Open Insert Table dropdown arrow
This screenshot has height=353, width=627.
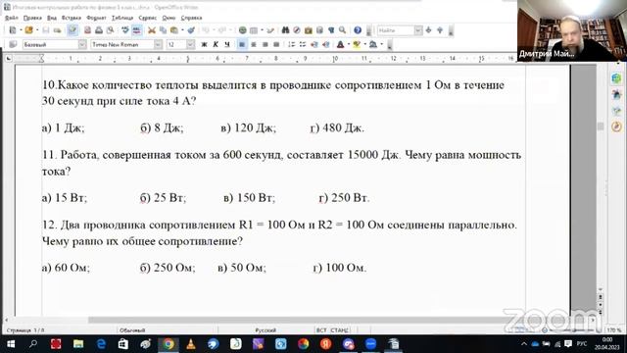(x=262, y=30)
